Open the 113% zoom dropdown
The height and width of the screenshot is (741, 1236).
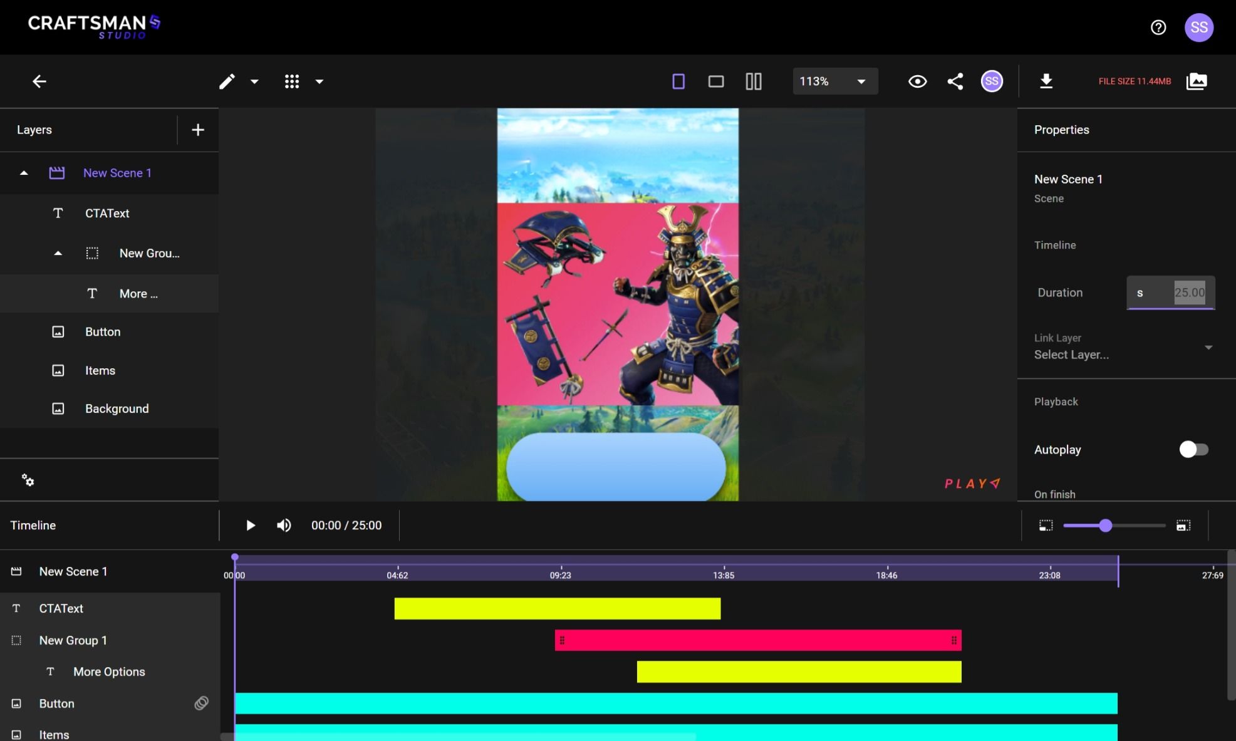pyautogui.click(x=835, y=81)
